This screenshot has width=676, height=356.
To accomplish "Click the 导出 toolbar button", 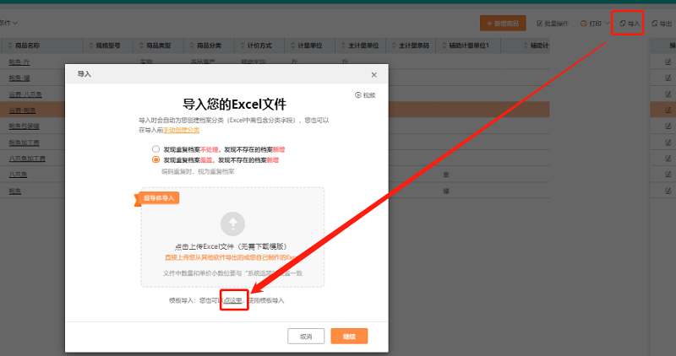I will click(x=662, y=24).
